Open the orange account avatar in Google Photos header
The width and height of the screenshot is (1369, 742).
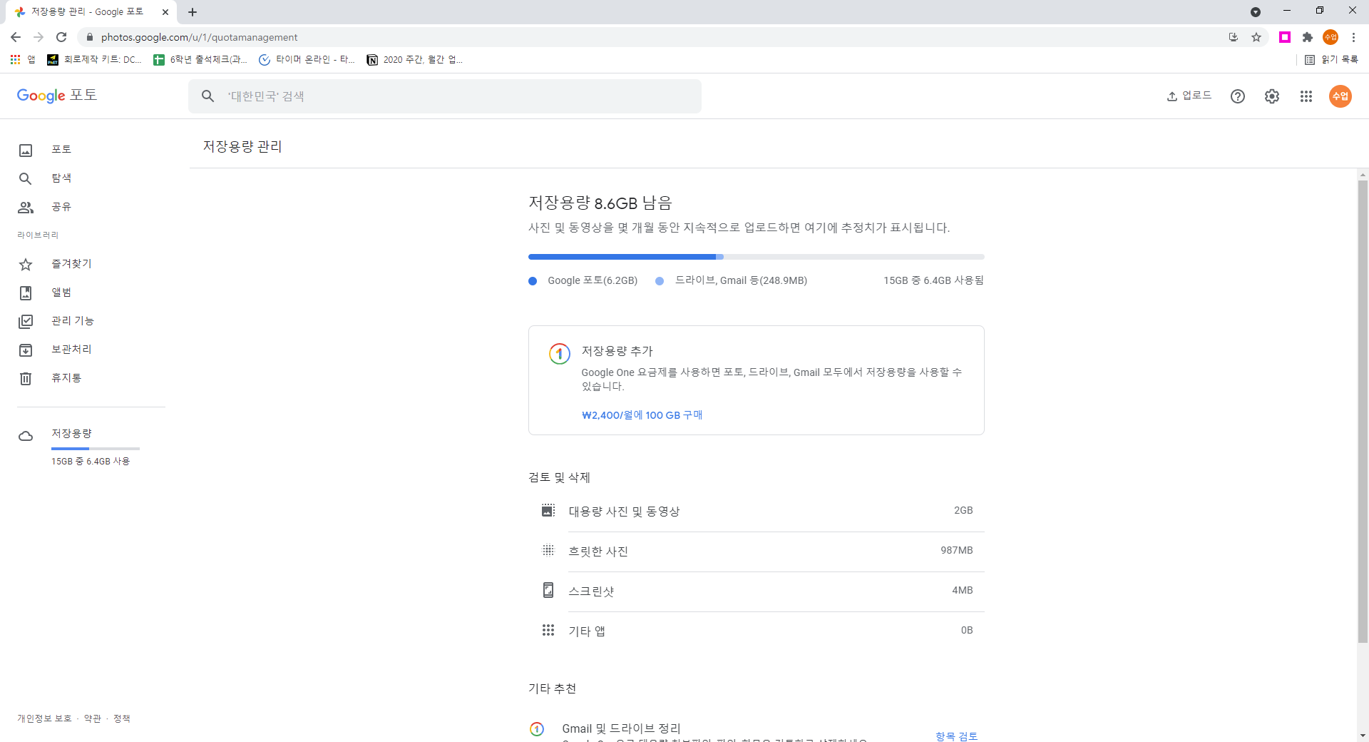pos(1340,96)
